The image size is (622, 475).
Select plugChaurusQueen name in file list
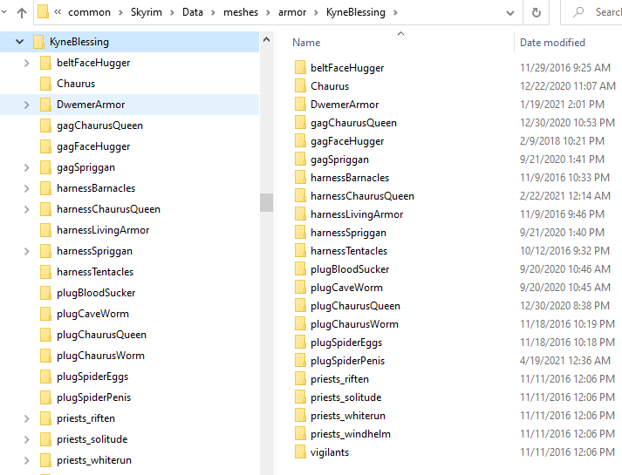[355, 306]
